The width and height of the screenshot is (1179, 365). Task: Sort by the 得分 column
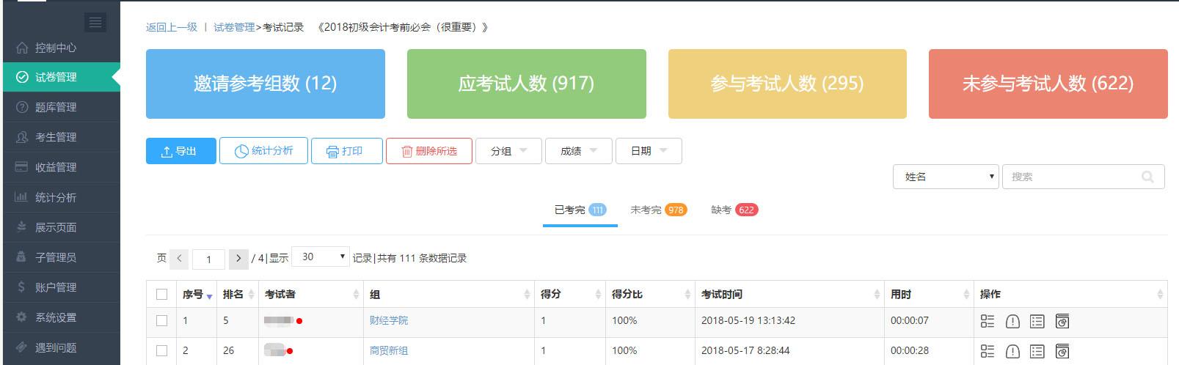click(570, 295)
